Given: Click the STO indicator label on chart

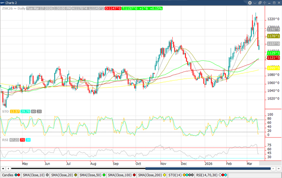Looking at the screenshot, I should 5,112.
